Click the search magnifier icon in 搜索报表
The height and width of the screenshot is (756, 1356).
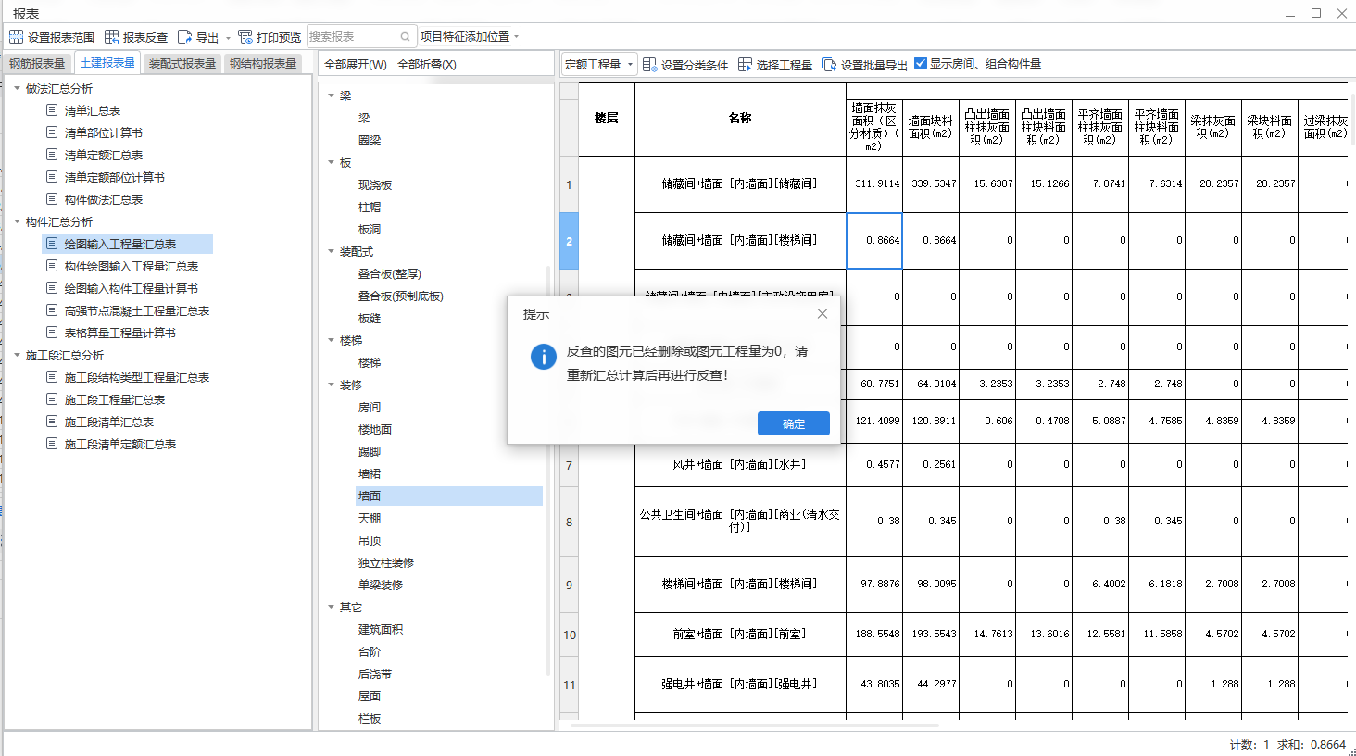click(405, 37)
